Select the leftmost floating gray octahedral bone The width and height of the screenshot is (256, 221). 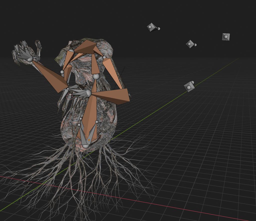click(x=151, y=27)
